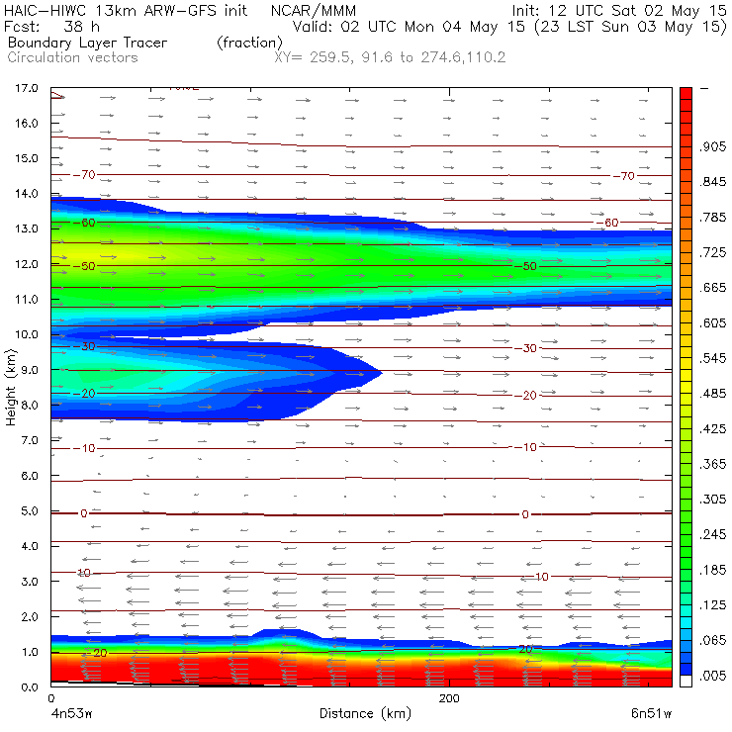Click the '.245' colorbar value
Screen dimensions: 732x732
point(713,534)
